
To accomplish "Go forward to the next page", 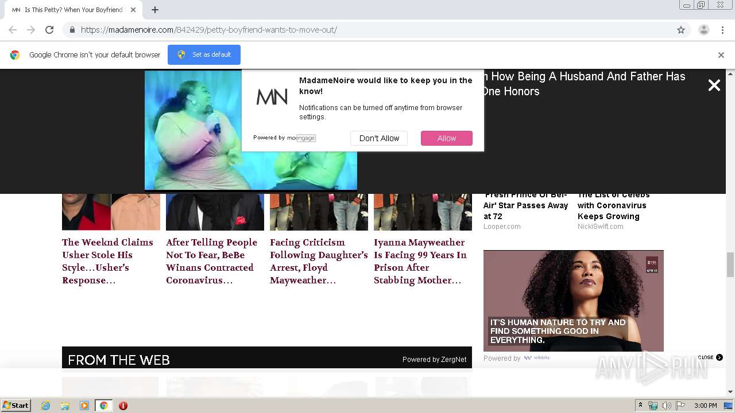I will coord(31,30).
